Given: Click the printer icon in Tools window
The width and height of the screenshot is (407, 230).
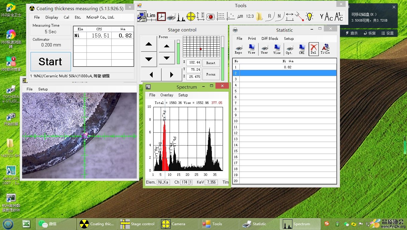Looking at the screenshot, I should (171, 16).
